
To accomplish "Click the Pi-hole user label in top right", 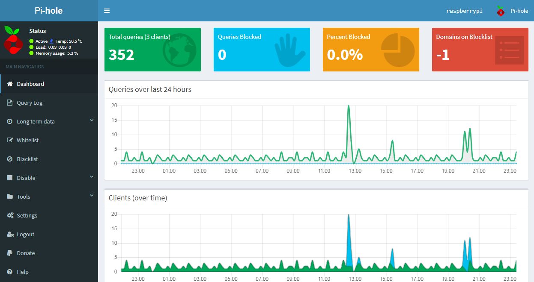I will click(x=519, y=11).
